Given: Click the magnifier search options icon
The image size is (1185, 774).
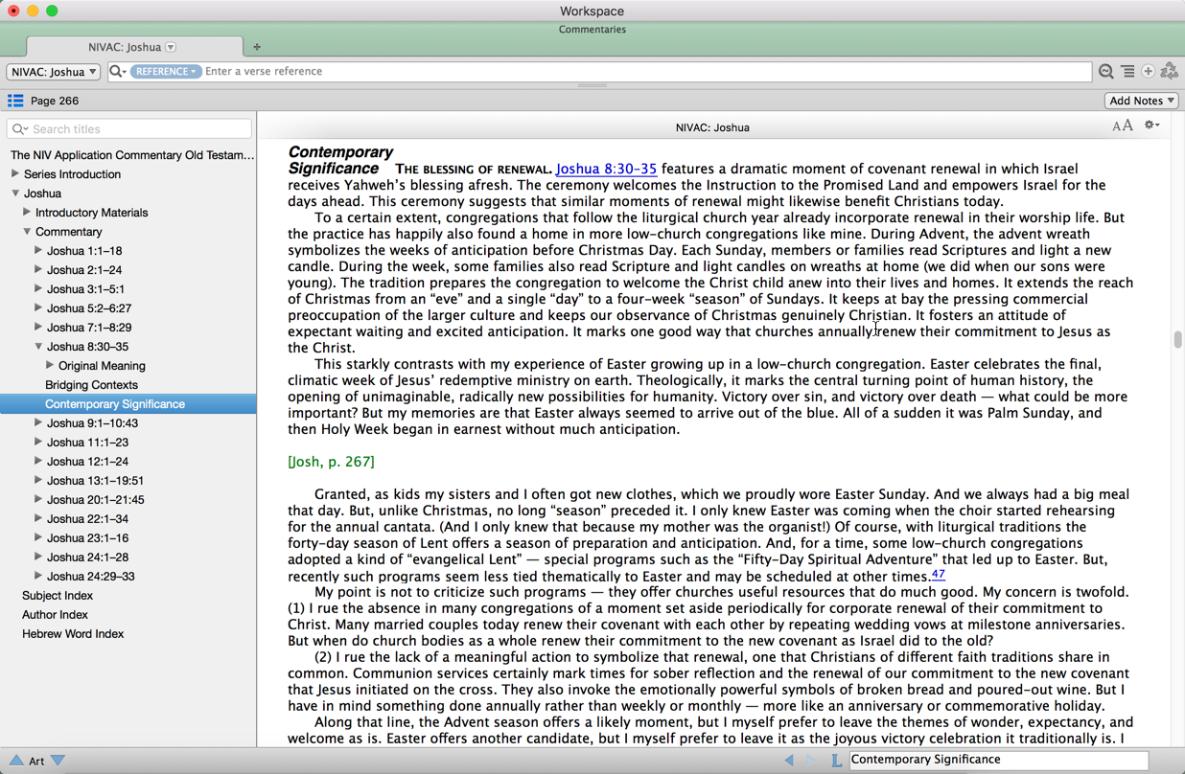Looking at the screenshot, I should 117,72.
